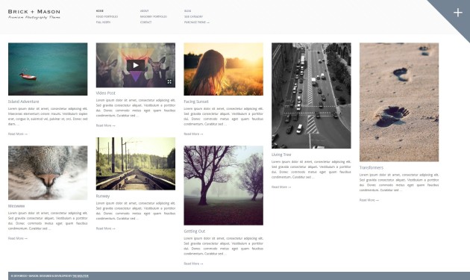The width and height of the screenshot is (470, 280).
Task: Click the Living Tree street photo
Action: 311,96
